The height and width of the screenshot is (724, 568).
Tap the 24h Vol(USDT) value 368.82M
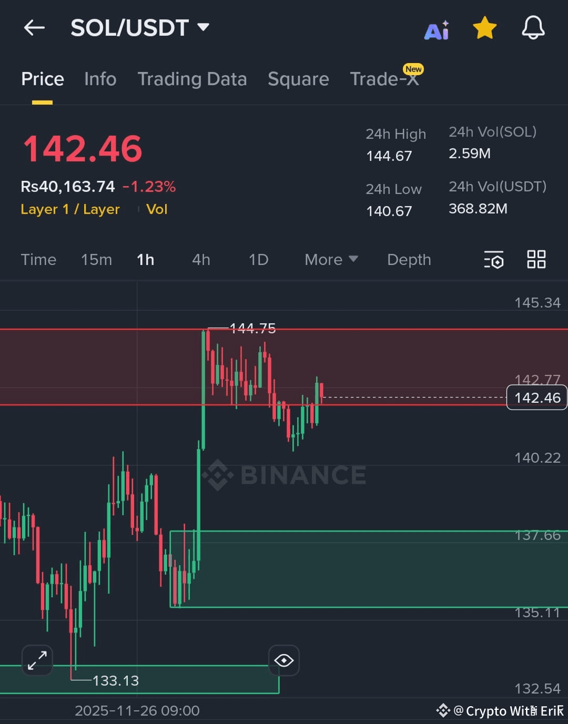tap(478, 209)
